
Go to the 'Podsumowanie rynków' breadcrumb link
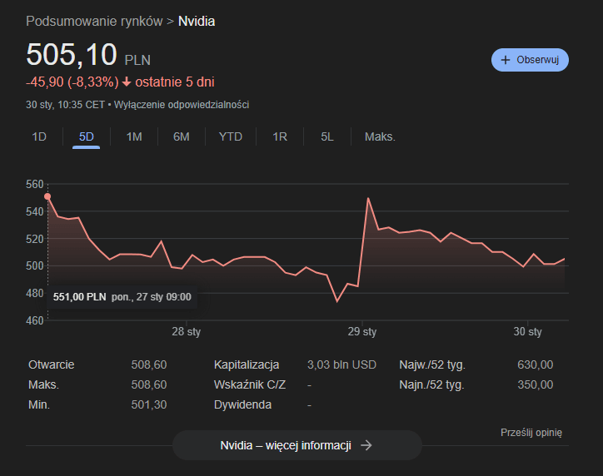94,21
